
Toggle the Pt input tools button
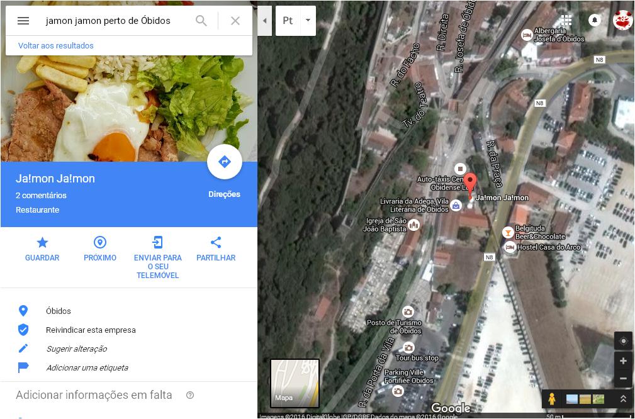click(288, 21)
